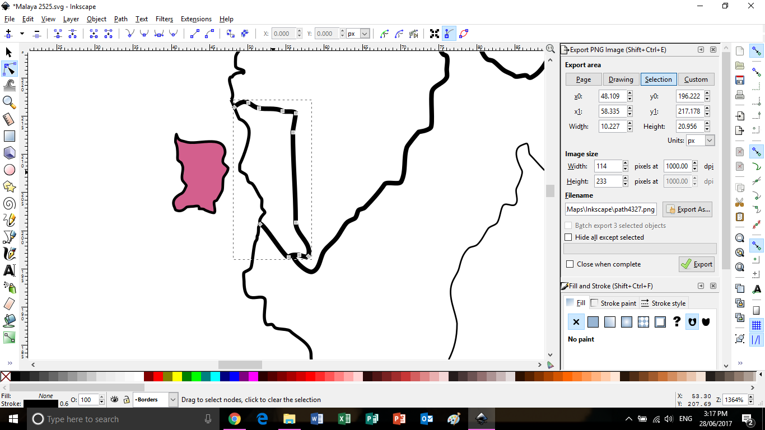Select the Rectangle tool
This screenshot has height=430, width=765.
coord(9,136)
